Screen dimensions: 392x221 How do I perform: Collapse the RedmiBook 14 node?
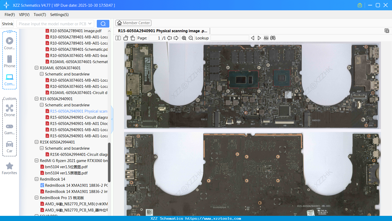[x=37, y=179]
